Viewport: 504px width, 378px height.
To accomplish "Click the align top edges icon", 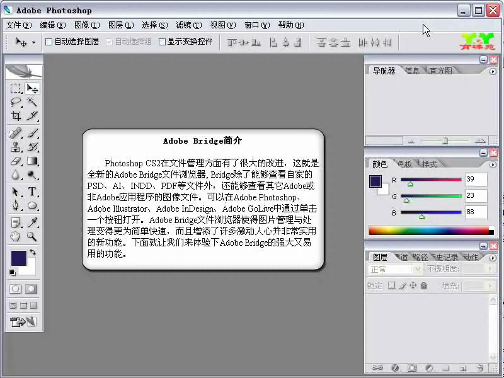I will click(232, 42).
